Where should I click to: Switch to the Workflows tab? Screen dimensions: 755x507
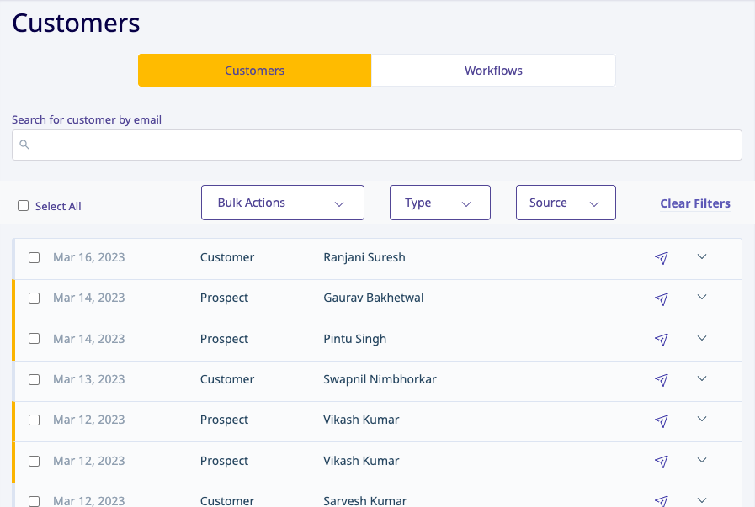tap(493, 71)
